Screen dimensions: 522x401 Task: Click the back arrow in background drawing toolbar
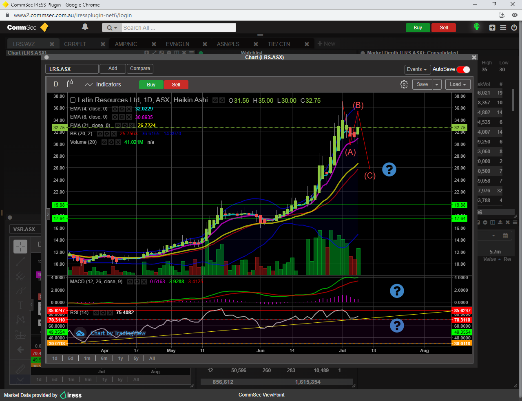point(20,350)
